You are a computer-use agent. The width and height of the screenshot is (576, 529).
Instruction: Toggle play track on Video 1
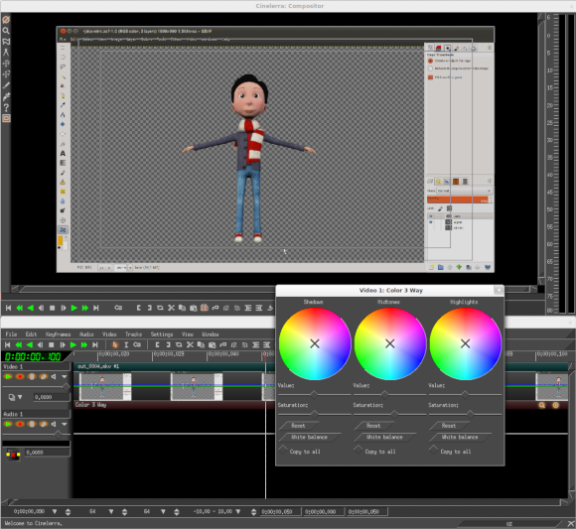click(8, 376)
